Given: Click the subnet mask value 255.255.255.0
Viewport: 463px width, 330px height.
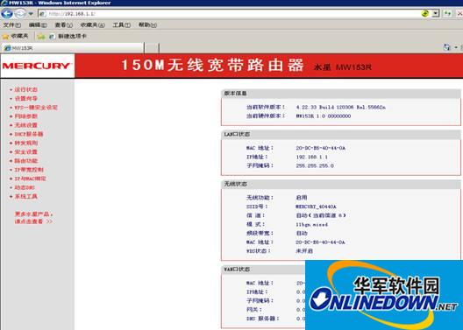Looking at the screenshot, I should point(315,166).
